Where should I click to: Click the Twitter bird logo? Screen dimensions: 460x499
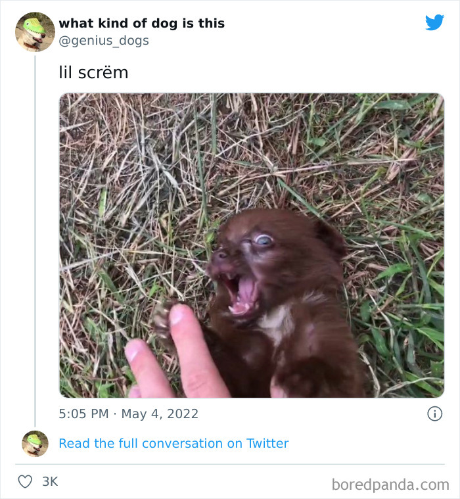pos(434,23)
